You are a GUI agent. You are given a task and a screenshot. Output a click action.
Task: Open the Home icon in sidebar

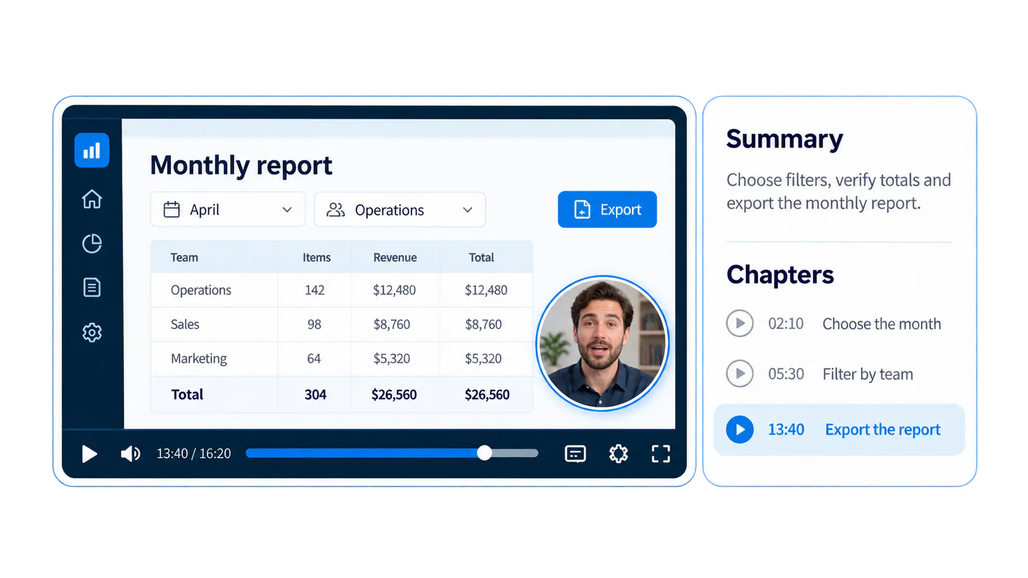coord(92,199)
